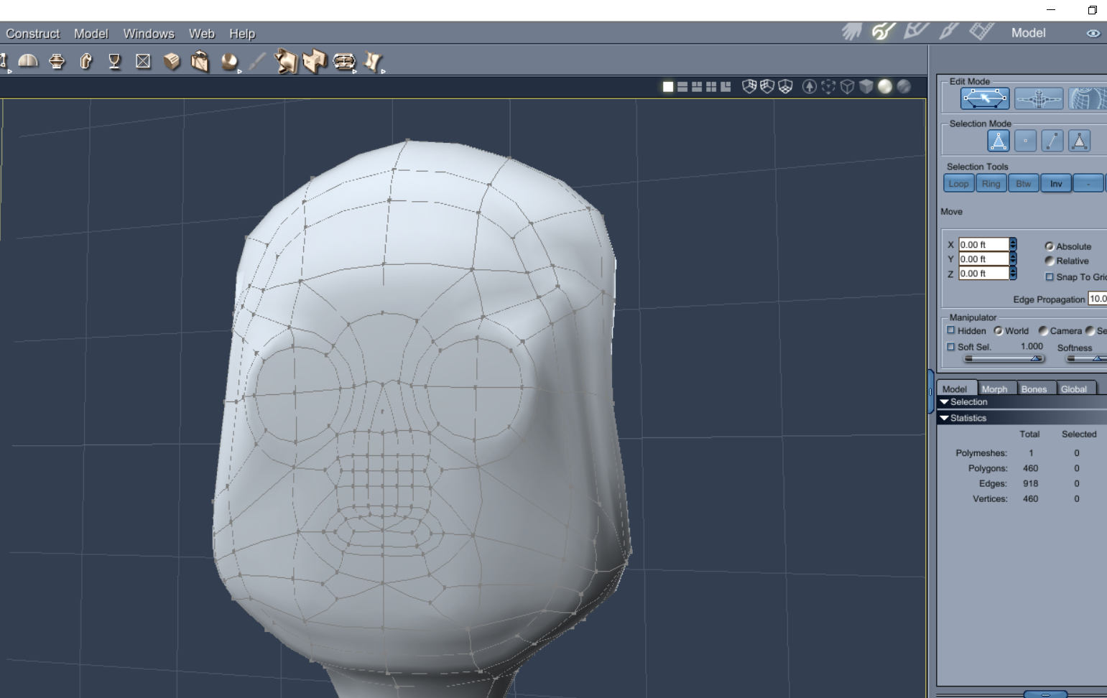
Task: Toggle the eye icon beside Model
Action: click(x=1093, y=33)
